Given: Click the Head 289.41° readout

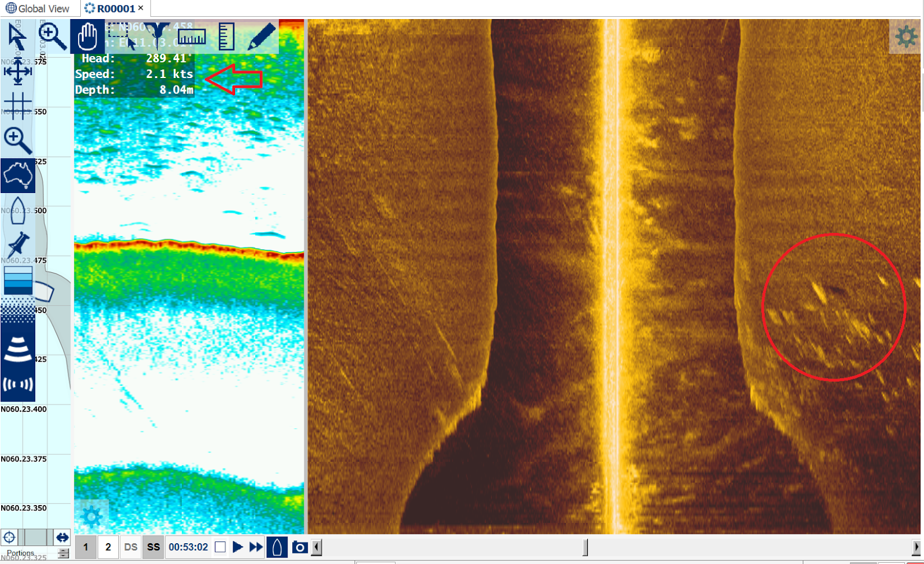Looking at the screenshot, I should 134,58.
